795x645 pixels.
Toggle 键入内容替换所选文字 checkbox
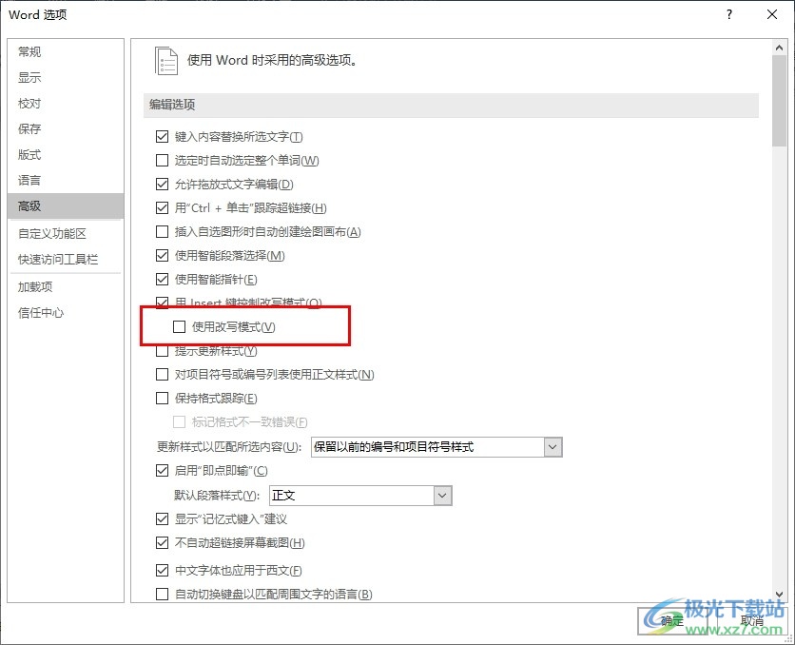[162, 136]
